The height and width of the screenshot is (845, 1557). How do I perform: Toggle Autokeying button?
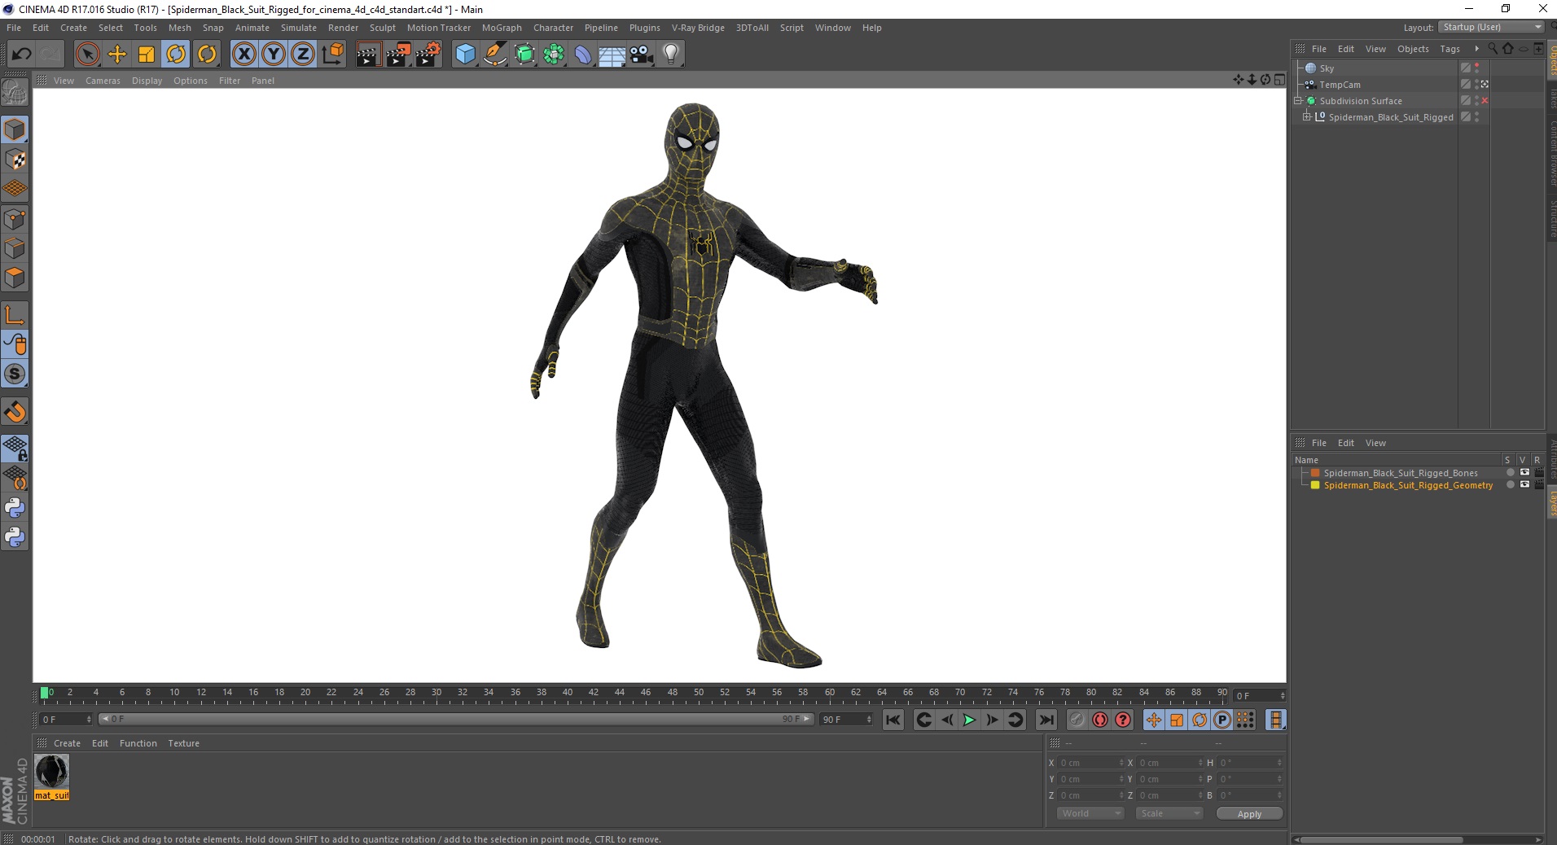(1100, 720)
